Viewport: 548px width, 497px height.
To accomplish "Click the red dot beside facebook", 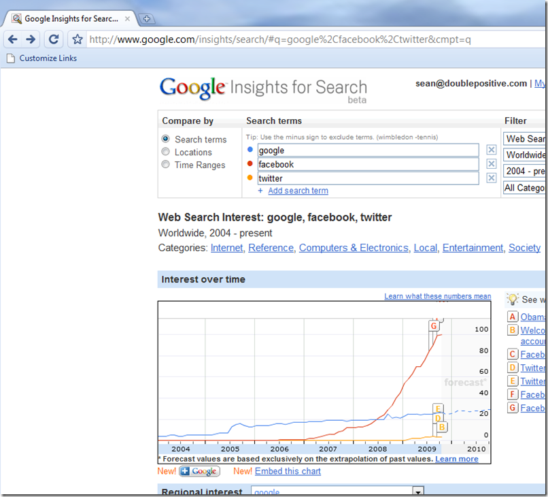I will 250,163.
